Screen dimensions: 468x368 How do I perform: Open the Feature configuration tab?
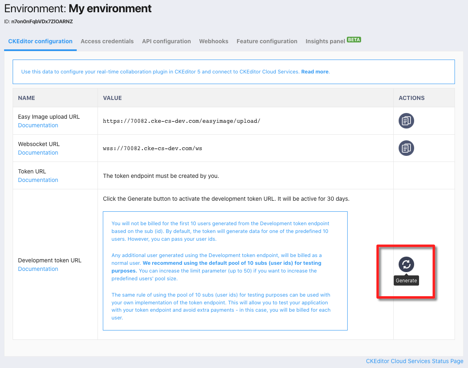(266, 41)
